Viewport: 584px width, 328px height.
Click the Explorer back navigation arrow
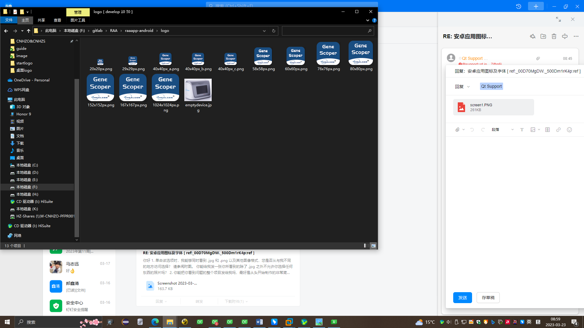[6, 31]
